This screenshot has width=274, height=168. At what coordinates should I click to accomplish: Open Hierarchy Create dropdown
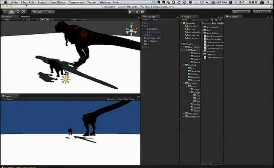(147, 20)
